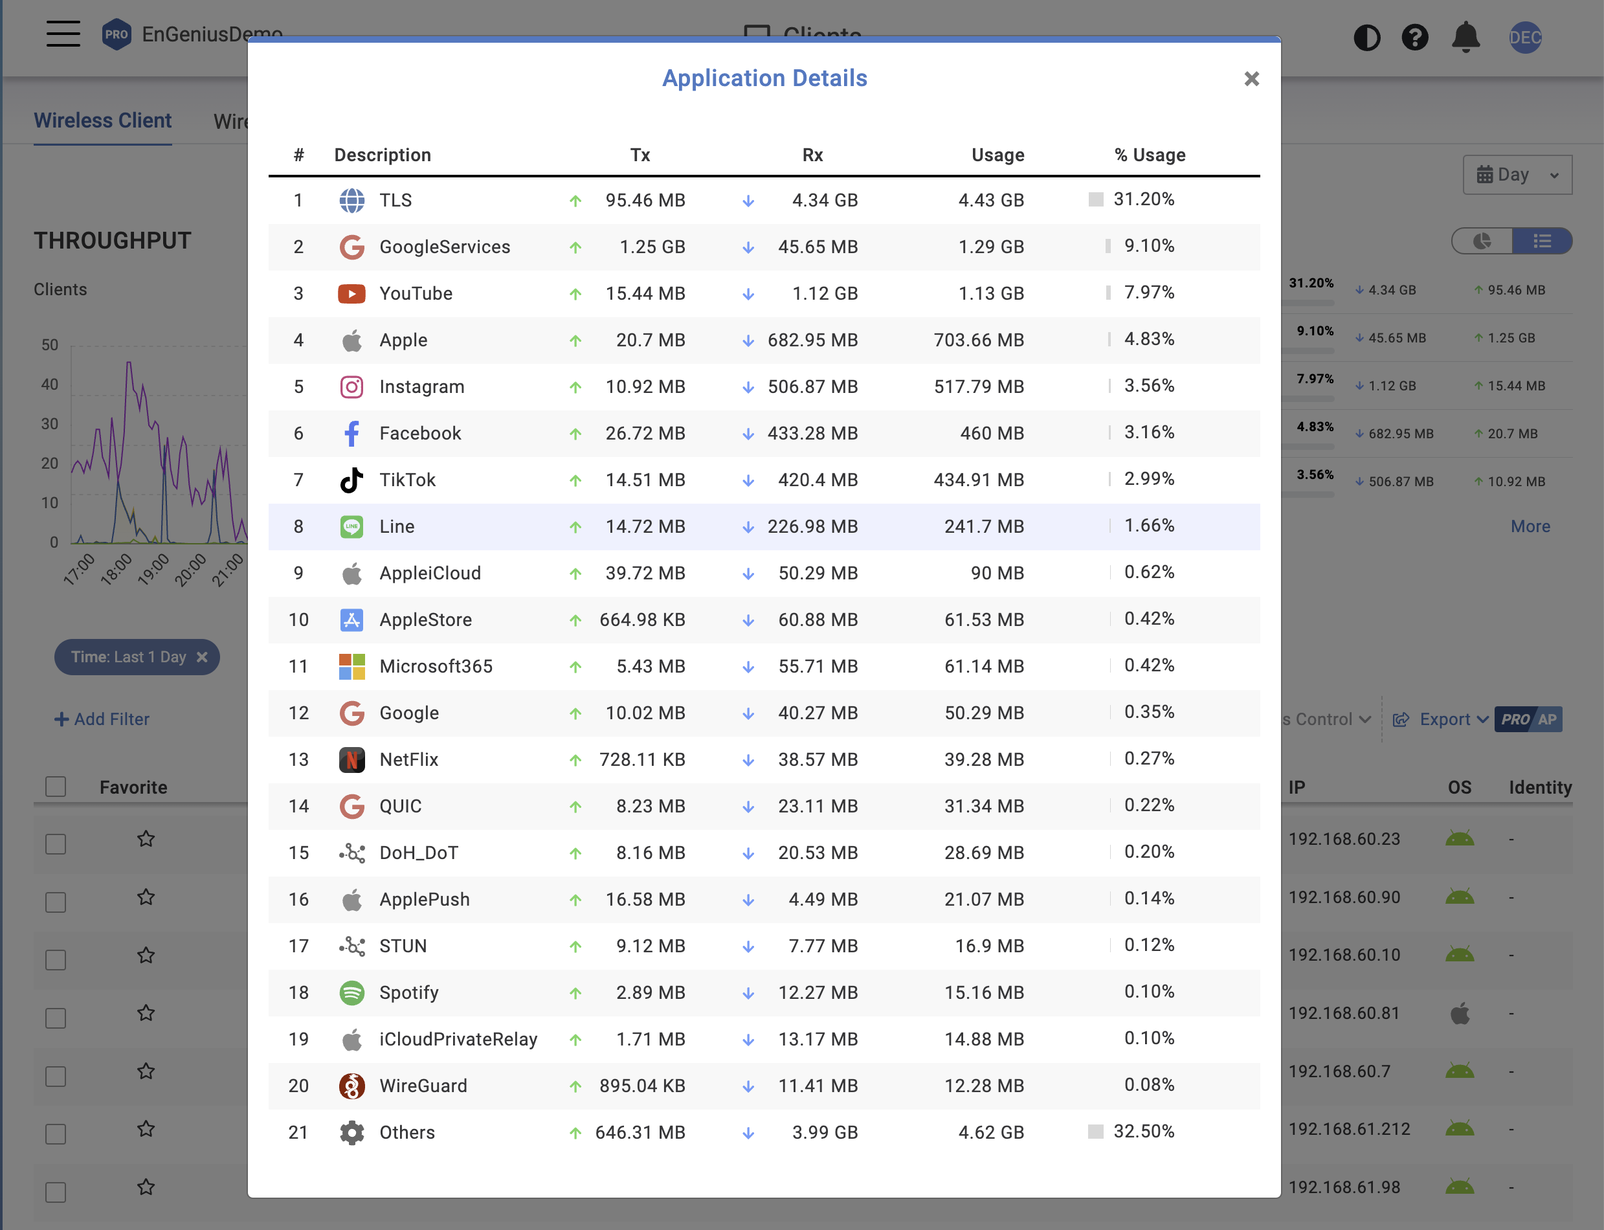Click the Instagram camera icon
The height and width of the screenshot is (1230, 1604).
coord(351,386)
